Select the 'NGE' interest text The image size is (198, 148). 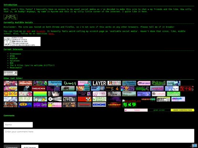12,63
